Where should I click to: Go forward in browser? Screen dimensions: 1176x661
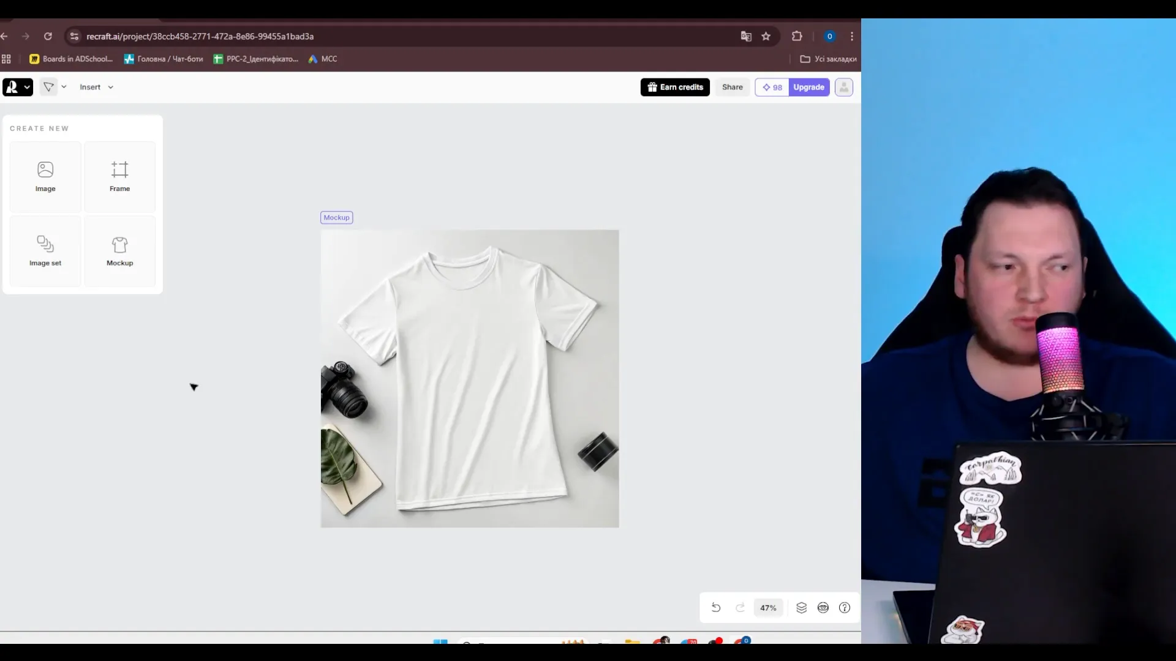pyautogui.click(x=25, y=36)
